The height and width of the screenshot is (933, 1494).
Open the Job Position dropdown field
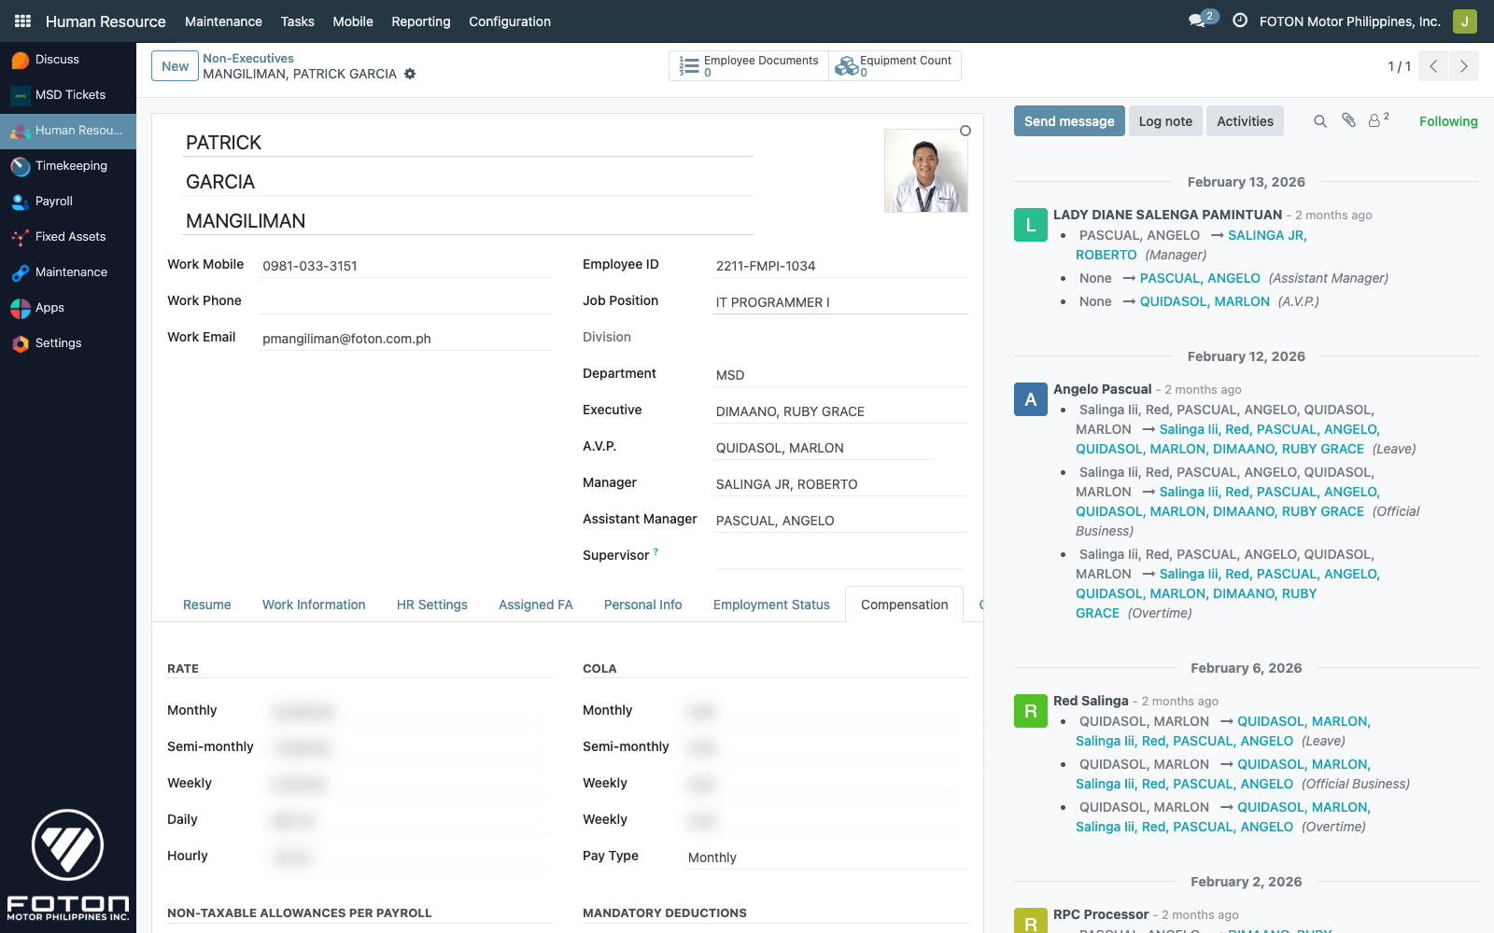click(839, 302)
